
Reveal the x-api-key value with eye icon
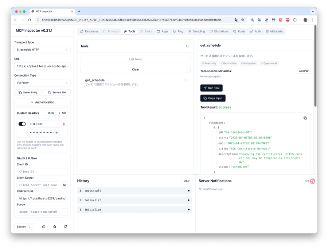click(56, 132)
